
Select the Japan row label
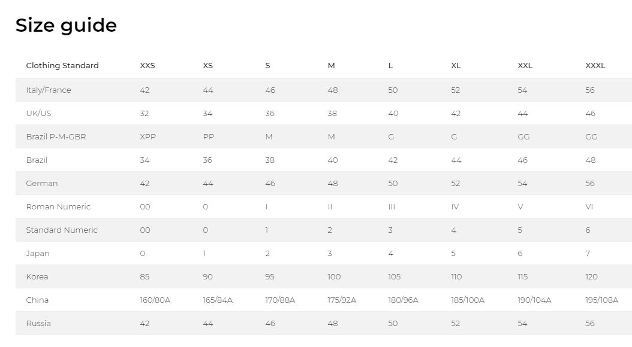pos(38,253)
